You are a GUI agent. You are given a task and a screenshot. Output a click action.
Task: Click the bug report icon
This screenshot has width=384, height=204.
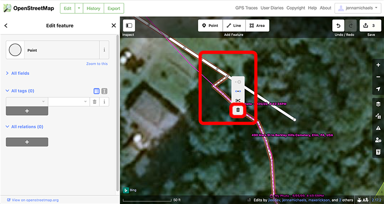(360, 200)
